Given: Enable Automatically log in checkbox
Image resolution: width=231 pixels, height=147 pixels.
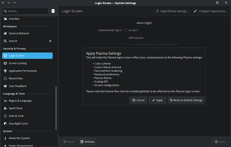Looking at the screenshot, I should [x=126, y=30].
